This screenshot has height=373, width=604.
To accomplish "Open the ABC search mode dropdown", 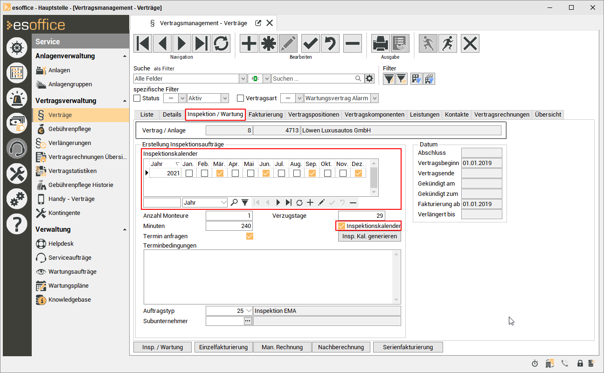I will [267, 79].
